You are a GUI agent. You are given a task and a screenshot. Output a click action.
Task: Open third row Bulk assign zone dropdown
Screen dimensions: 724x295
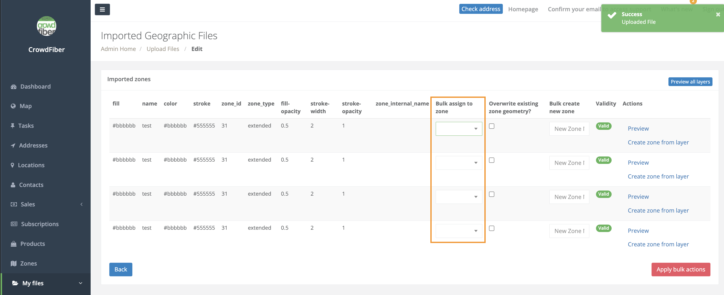(x=459, y=197)
